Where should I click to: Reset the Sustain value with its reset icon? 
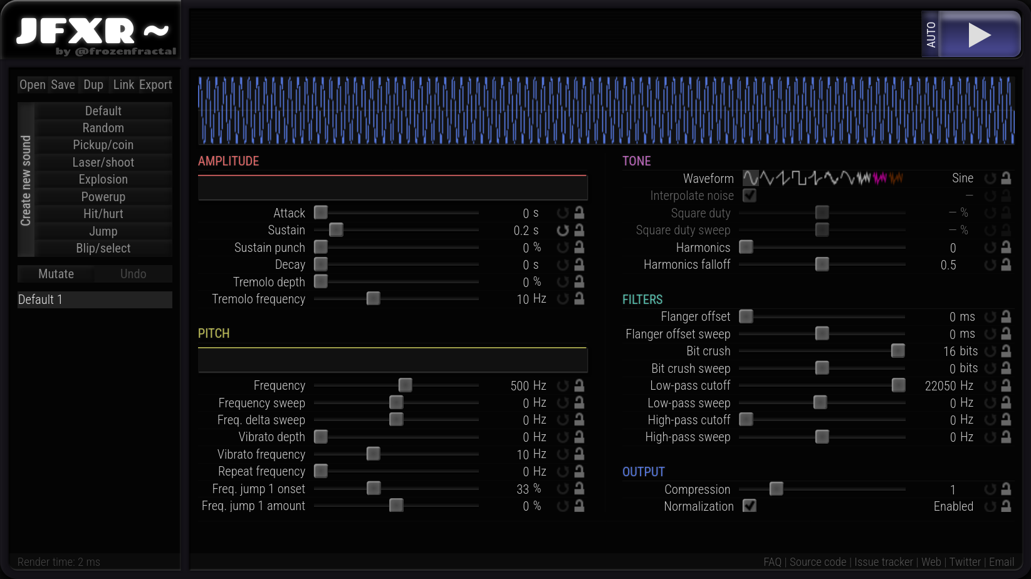pos(563,231)
